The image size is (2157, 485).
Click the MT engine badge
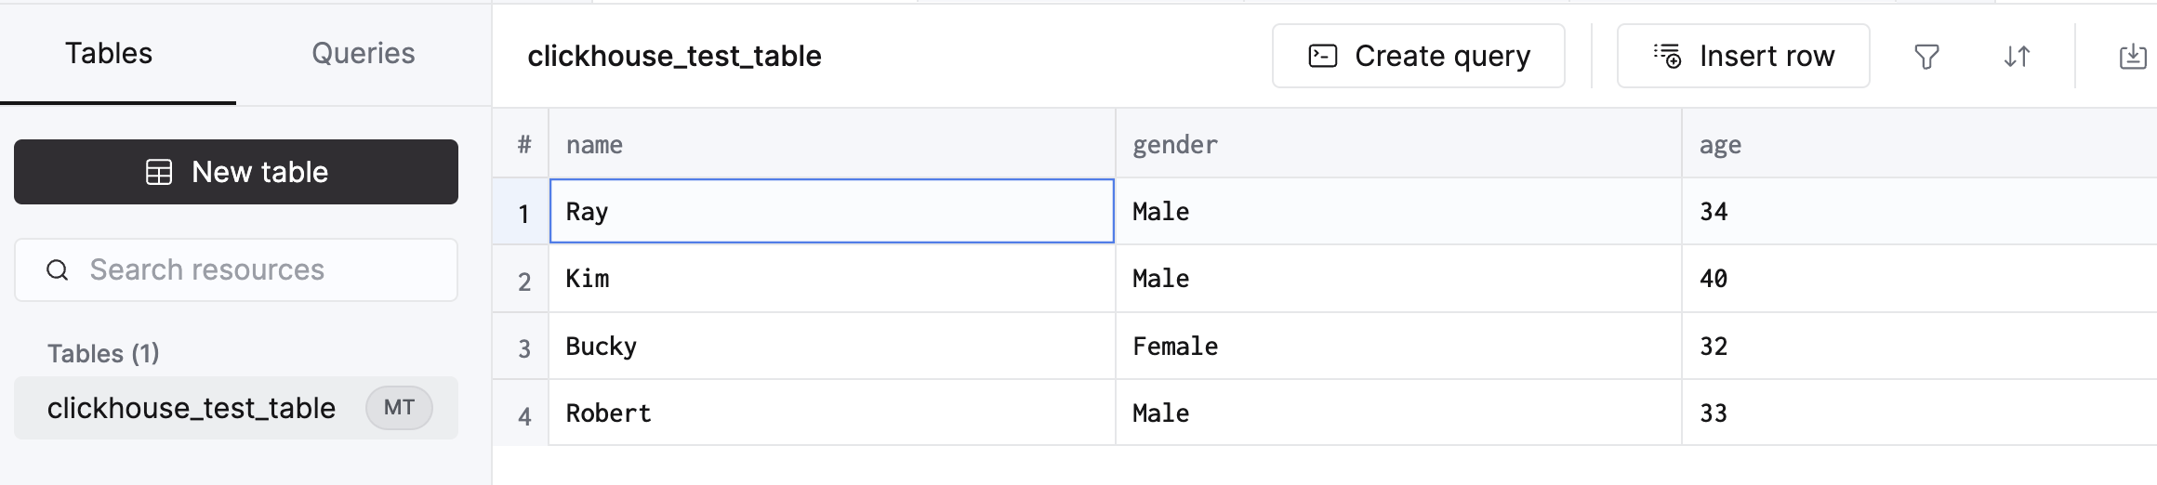tap(399, 408)
